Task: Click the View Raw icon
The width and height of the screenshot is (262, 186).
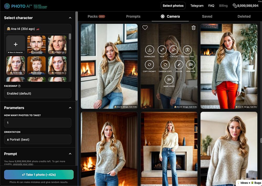Action: [x=191, y=65]
